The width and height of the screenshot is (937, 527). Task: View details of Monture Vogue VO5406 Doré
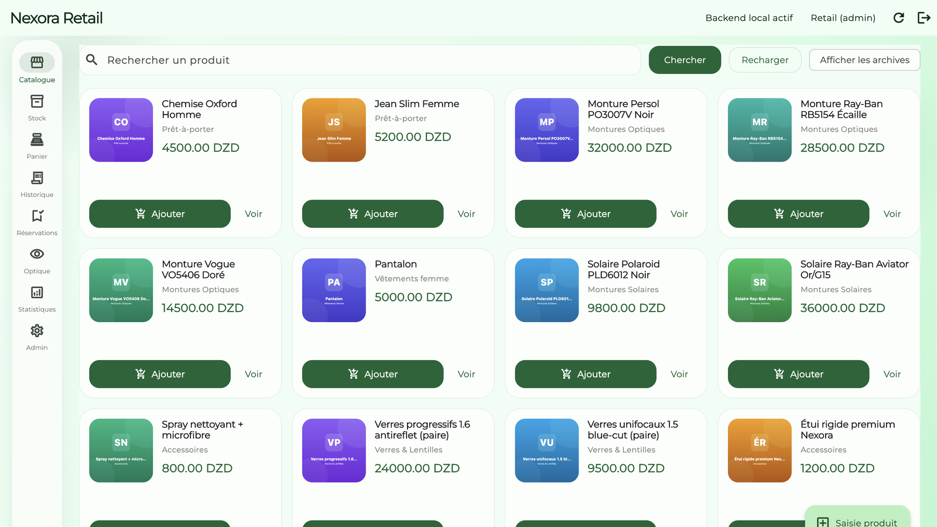pos(254,374)
